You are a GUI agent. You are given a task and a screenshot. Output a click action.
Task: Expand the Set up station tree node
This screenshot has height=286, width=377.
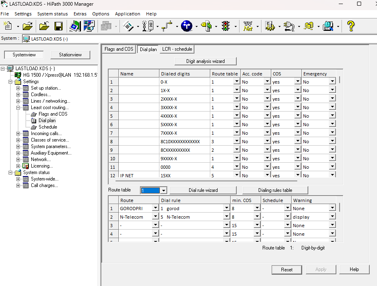[18, 88]
